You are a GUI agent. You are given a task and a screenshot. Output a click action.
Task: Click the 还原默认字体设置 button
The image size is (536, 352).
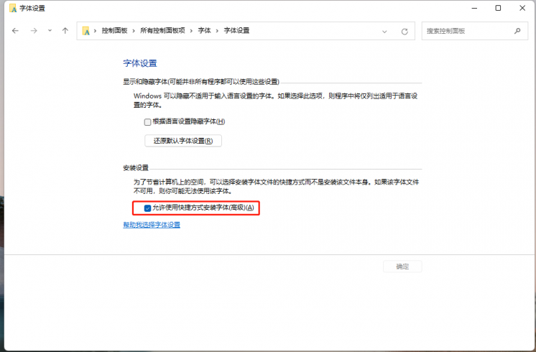point(183,141)
